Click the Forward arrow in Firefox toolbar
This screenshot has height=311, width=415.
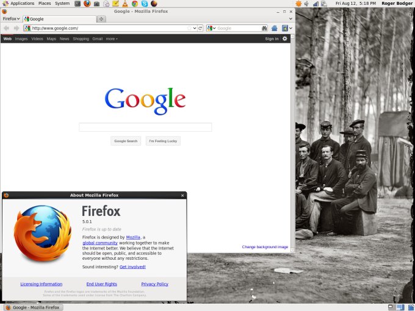(16, 28)
